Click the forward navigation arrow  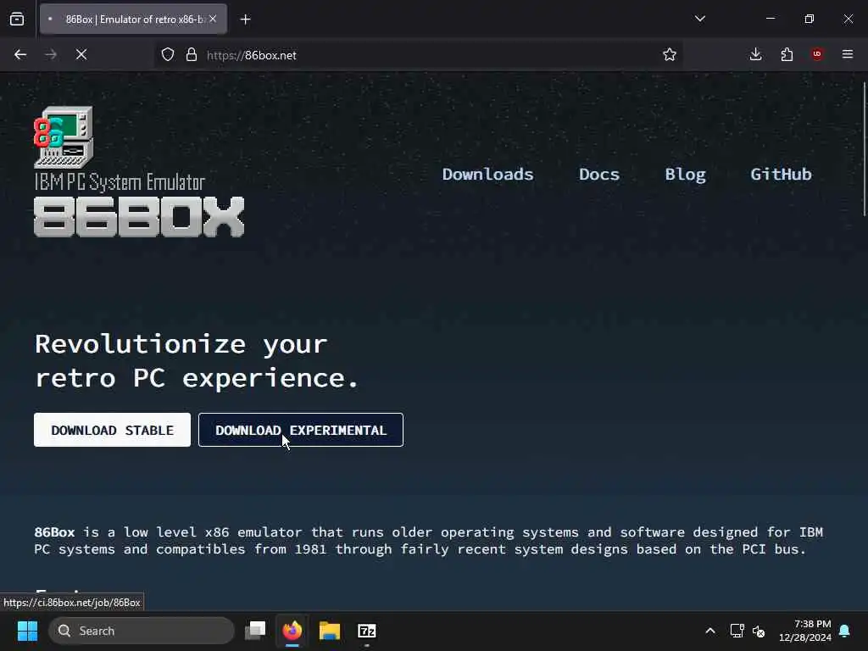(x=51, y=55)
